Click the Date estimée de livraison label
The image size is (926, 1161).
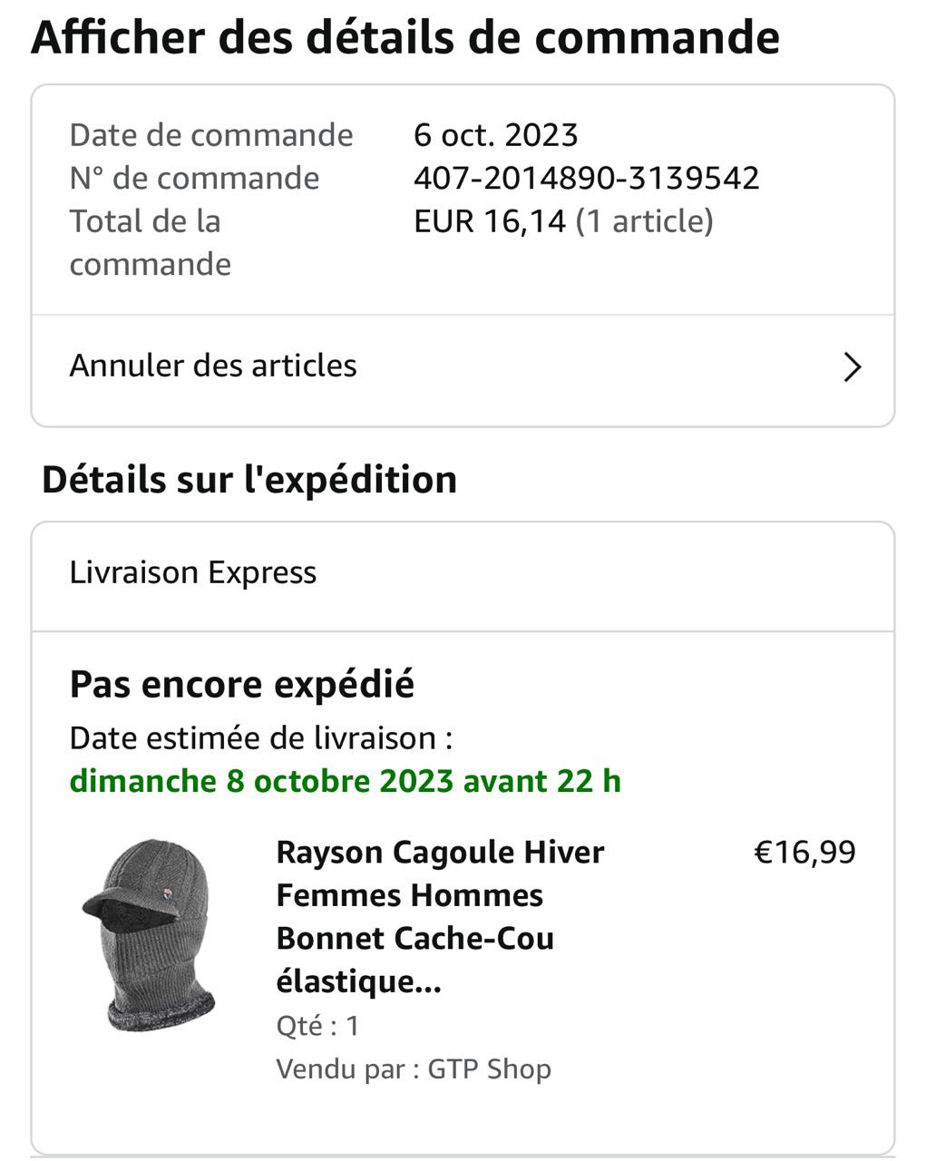260,738
